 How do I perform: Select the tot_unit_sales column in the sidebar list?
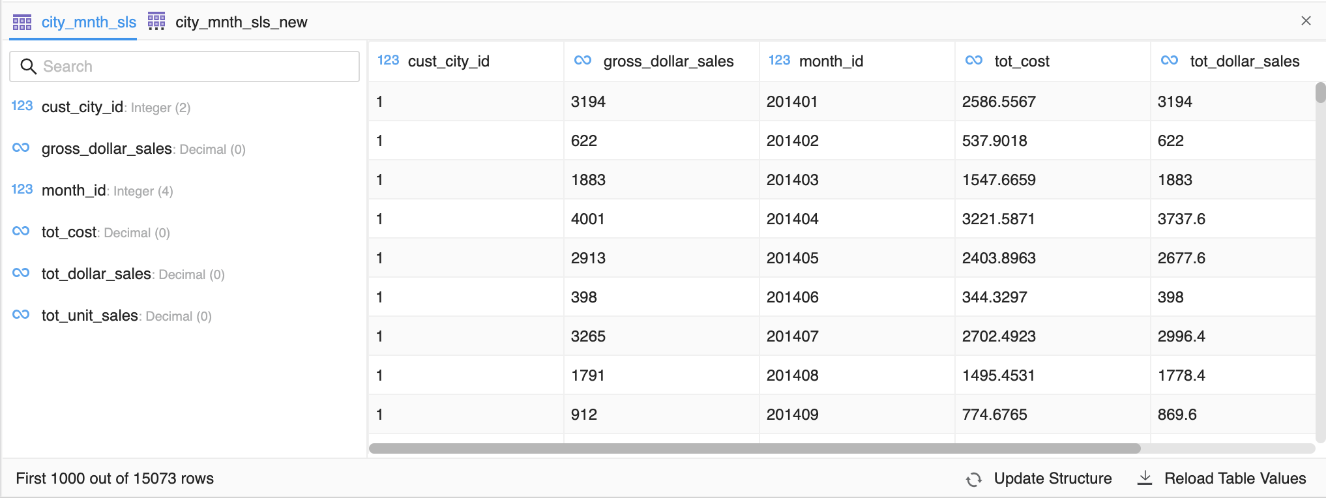coord(90,316)
